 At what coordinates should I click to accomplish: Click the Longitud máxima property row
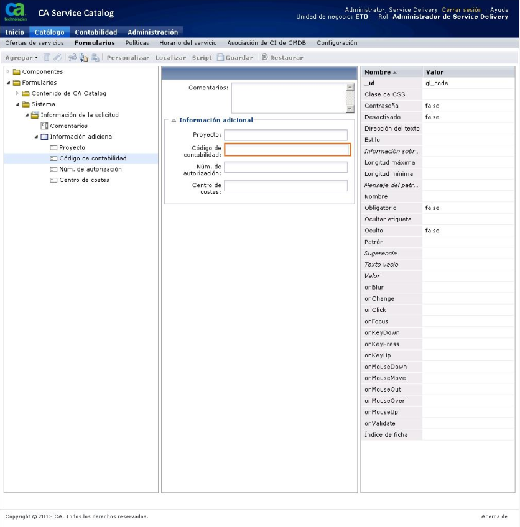click(438, 162)
